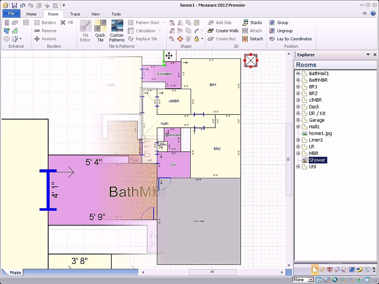Switch to the Trace ribbon tab
This screenshot has width=379, height=284.
(x=75, y=14)
